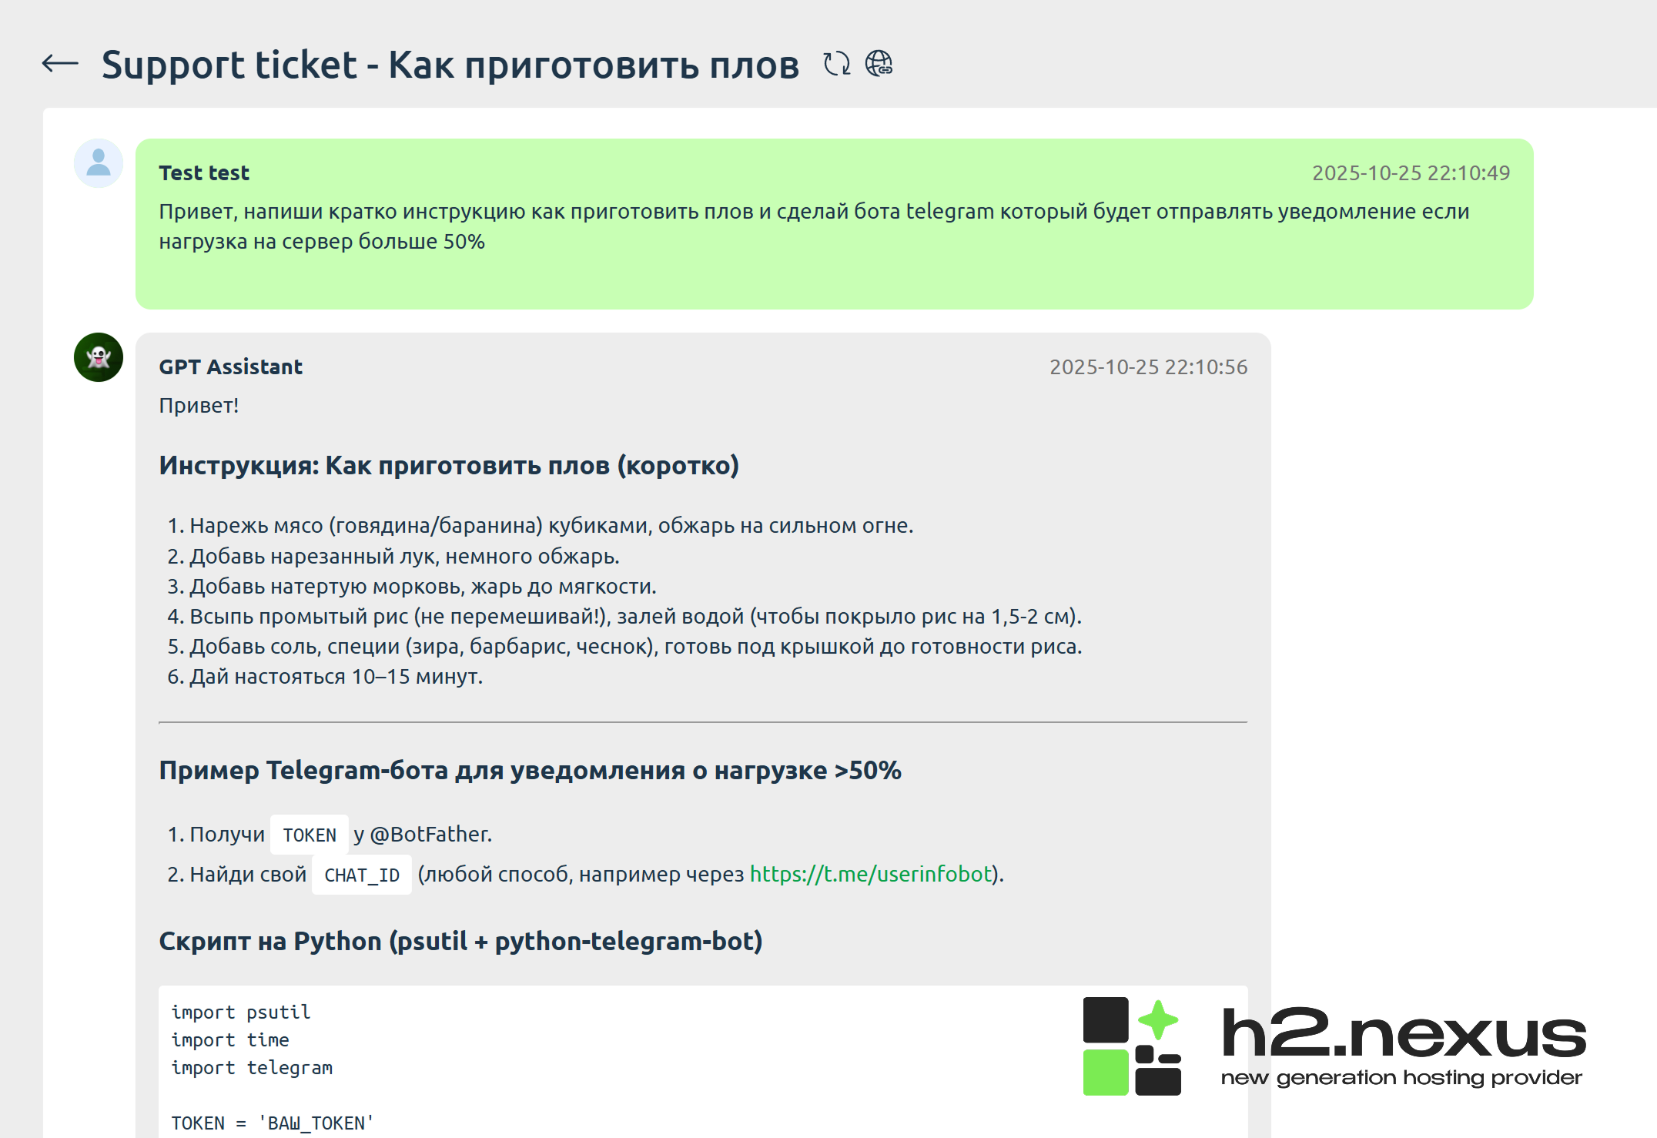Click the TOKEN inline code label

pos(310,835)
